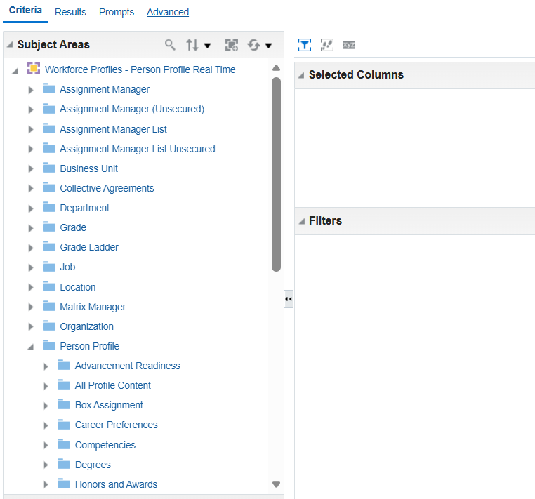Select the All Profile Content item
Screen dimensions: 535x499
(112, 385)
